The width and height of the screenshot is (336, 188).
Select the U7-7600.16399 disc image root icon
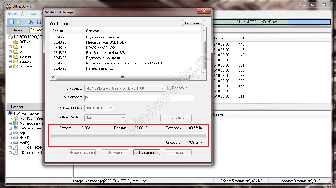coord(10,37)
